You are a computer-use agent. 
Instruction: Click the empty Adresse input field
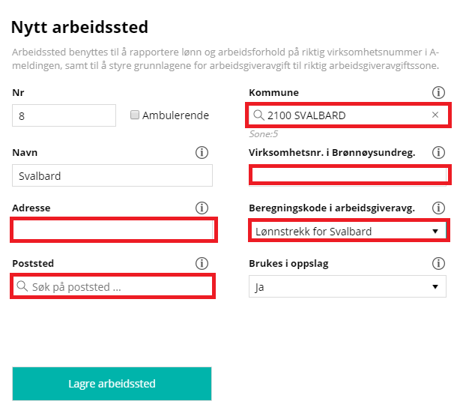[114, 230]
